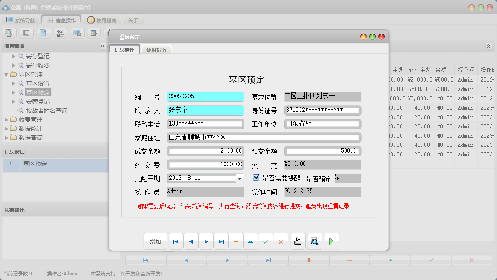The height and width of the screenshot is (280, 497).
Task: Select the report list icon on the toolbar
Action: pos(27,33)
